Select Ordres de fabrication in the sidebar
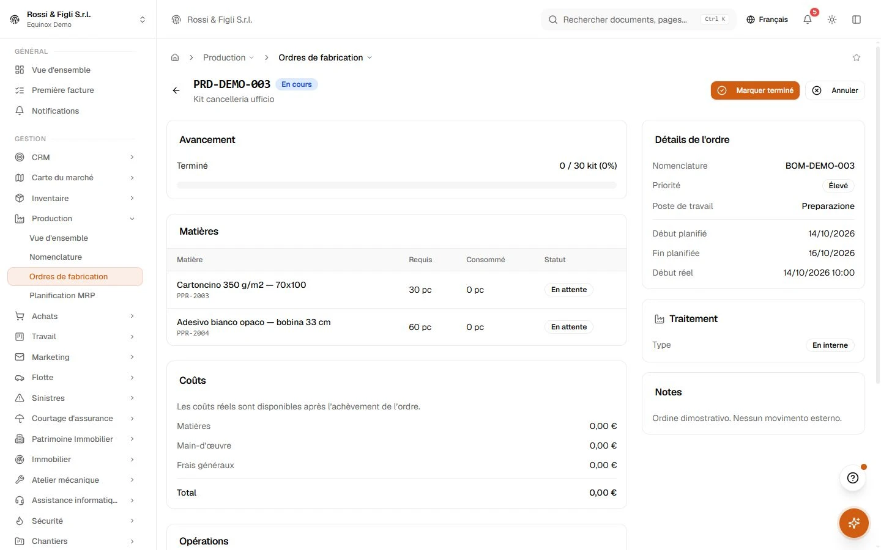 point(75,276)
